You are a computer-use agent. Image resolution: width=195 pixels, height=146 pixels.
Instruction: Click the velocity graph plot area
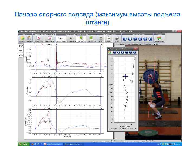pos(68,91)
